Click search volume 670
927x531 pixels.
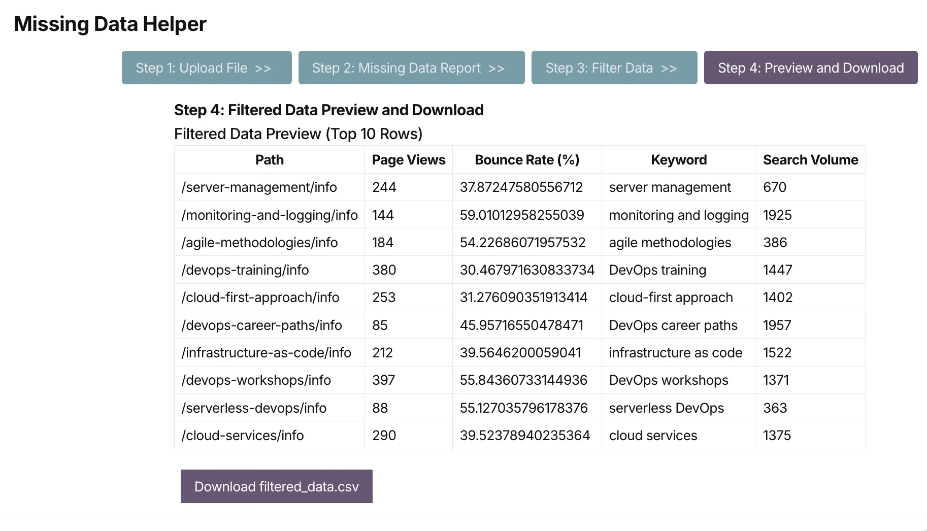click(x=811, y=187)
